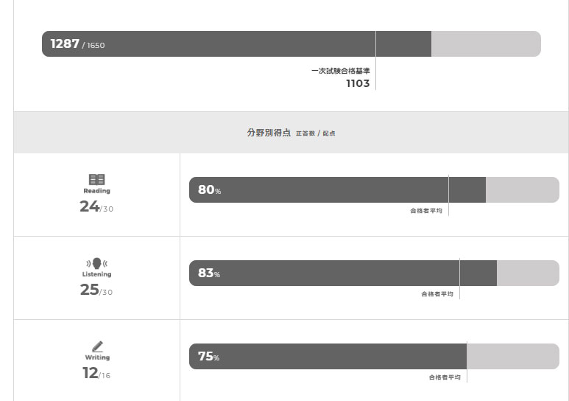Click the Reading text label
The image size is (569, 401).
(96, 191)
